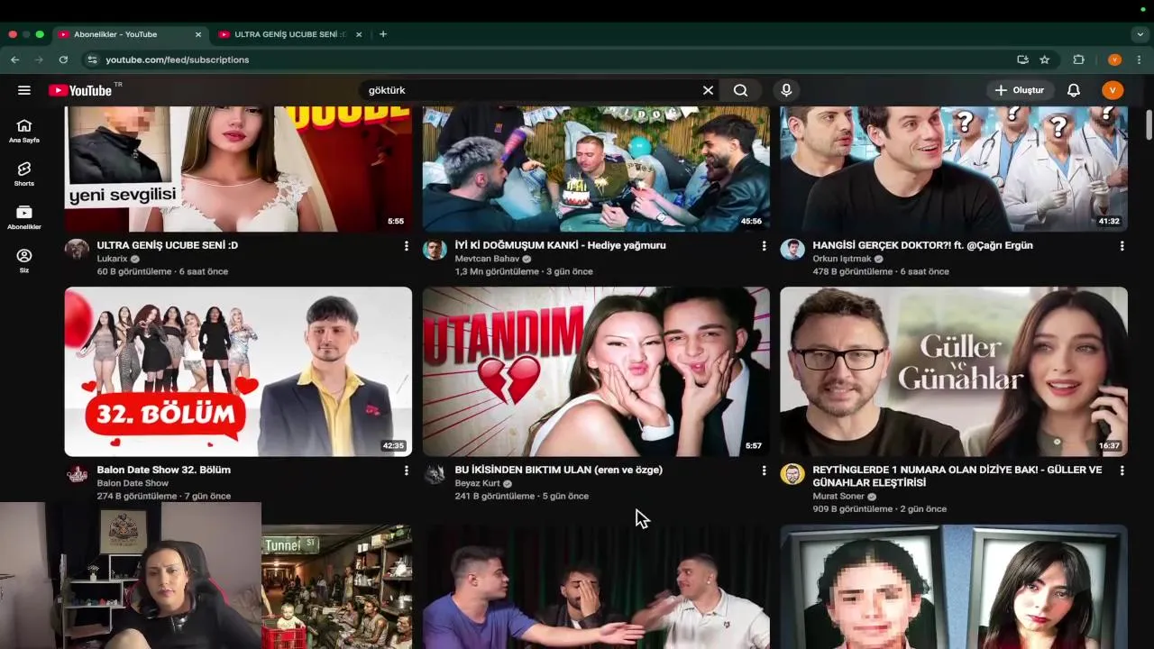Open the Balon Date Show channel avatar
This screenshot has height=649, width=1154.
pos(77,474)
